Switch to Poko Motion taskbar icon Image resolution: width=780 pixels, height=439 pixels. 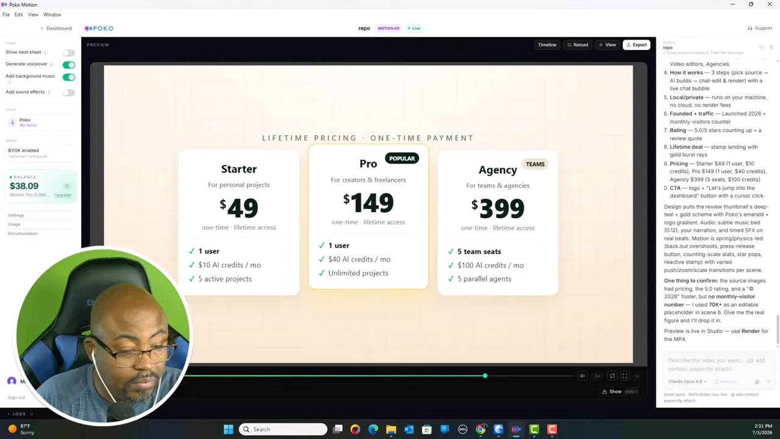click(516, 429)
